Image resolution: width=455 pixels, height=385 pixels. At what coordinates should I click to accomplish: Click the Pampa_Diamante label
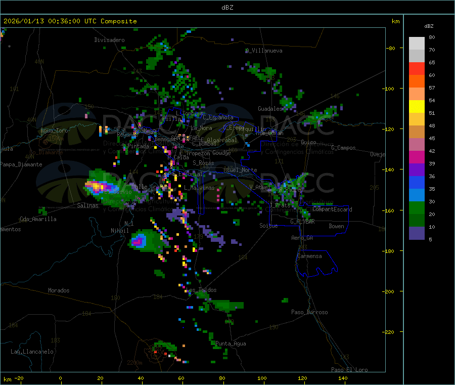coord(21,164)
